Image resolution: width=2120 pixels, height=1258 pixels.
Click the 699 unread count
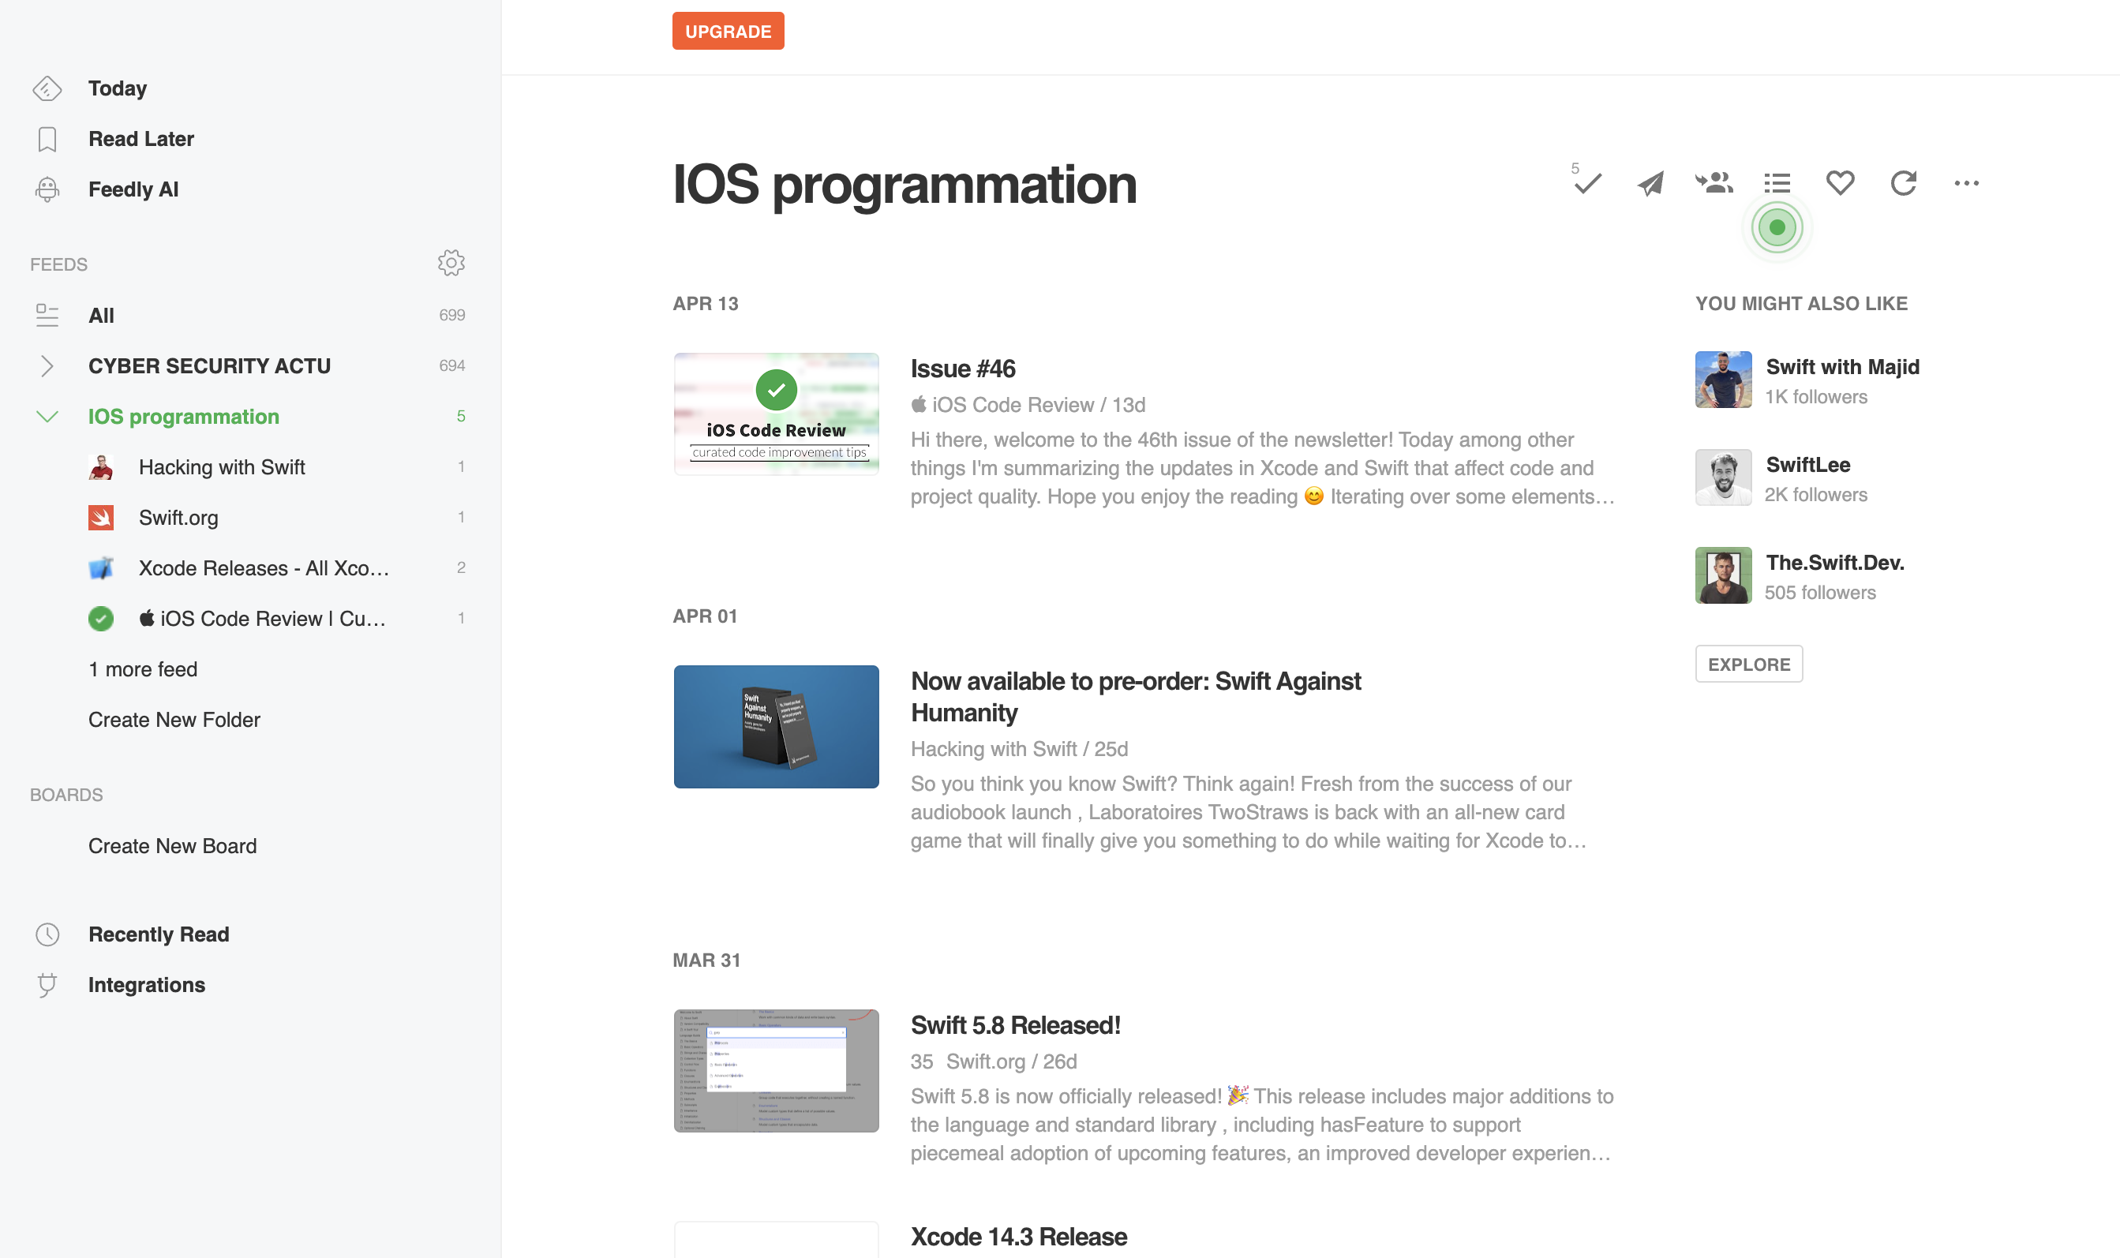pos(451,316)
